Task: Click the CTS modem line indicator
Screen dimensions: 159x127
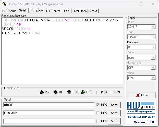Action: (x=83, y=92)
